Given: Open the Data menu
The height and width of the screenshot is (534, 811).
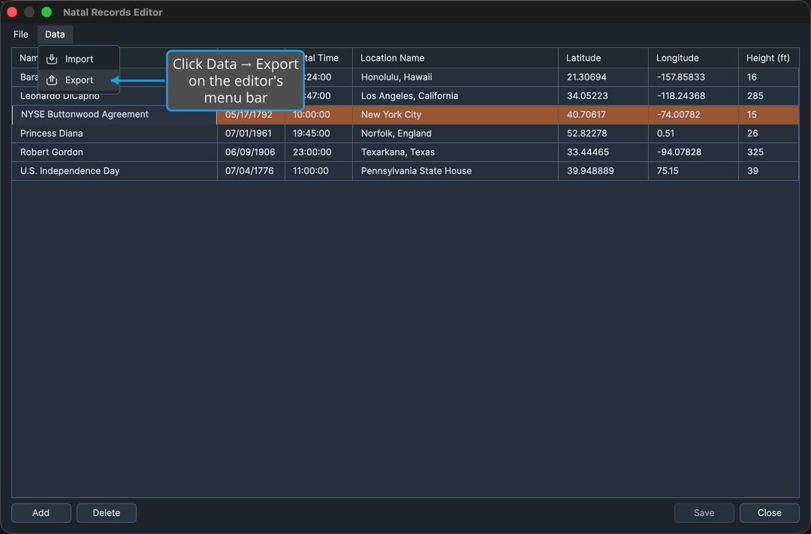Looking at the screenshot, I should (55, 34).
